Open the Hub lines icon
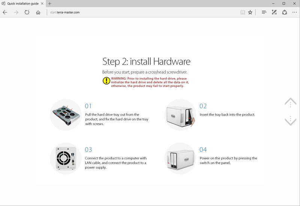300x206 pixels. pyautogui.click(x=264, y=12)
